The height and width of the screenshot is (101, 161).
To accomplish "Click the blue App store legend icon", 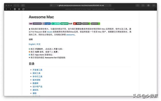I will pos(29,55).
